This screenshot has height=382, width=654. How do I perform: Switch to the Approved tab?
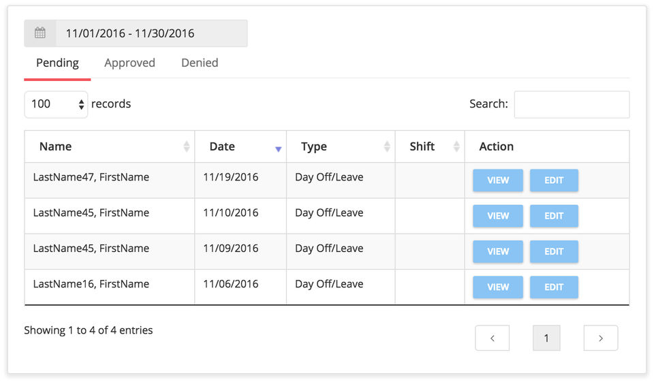click(x=129, y=63)
